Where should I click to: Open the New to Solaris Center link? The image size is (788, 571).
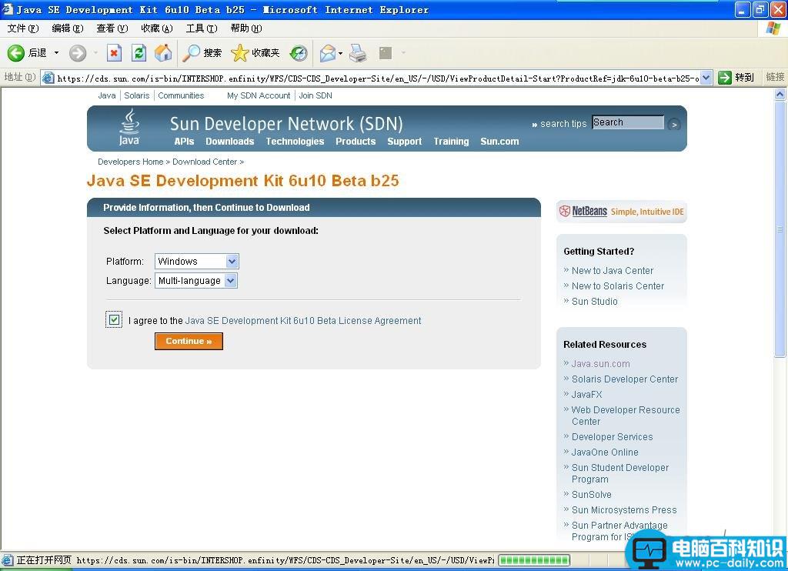click(618, 286)
